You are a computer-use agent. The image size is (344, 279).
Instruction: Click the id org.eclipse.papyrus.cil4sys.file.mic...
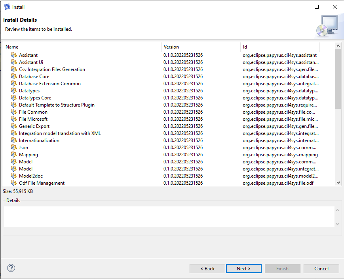coord(280,119)
